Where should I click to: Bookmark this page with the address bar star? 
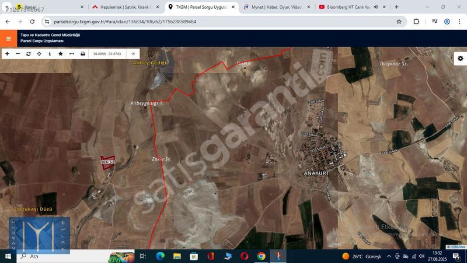click(399, 22)
